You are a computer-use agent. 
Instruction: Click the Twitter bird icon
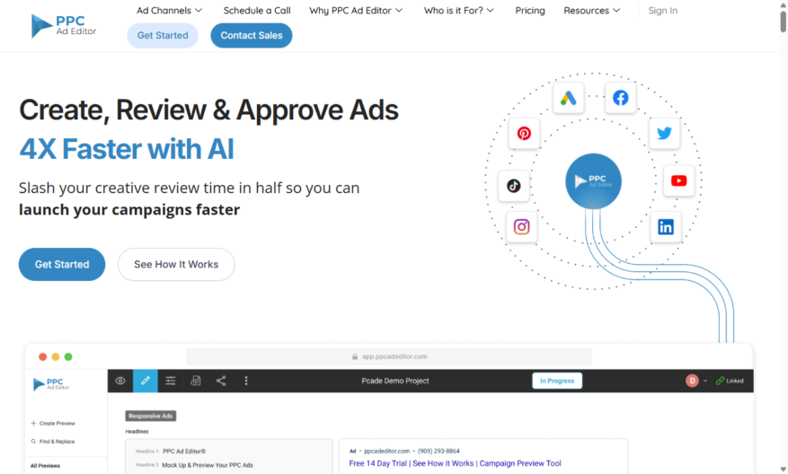(664, 133)
